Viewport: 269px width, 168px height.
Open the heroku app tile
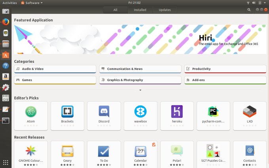[177, 116]
